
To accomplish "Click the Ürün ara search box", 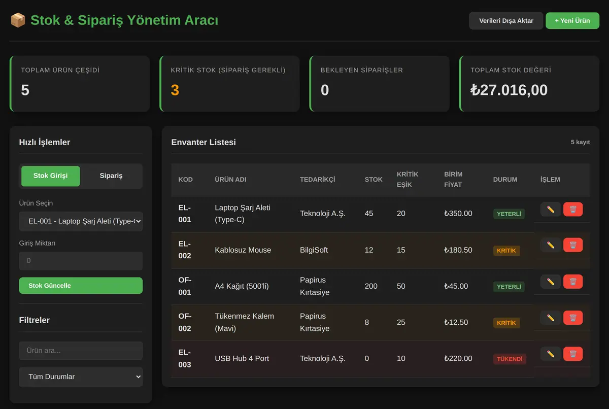I will (x=81, y=351).
